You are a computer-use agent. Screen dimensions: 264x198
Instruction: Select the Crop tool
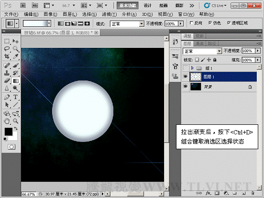pos(7,56)
